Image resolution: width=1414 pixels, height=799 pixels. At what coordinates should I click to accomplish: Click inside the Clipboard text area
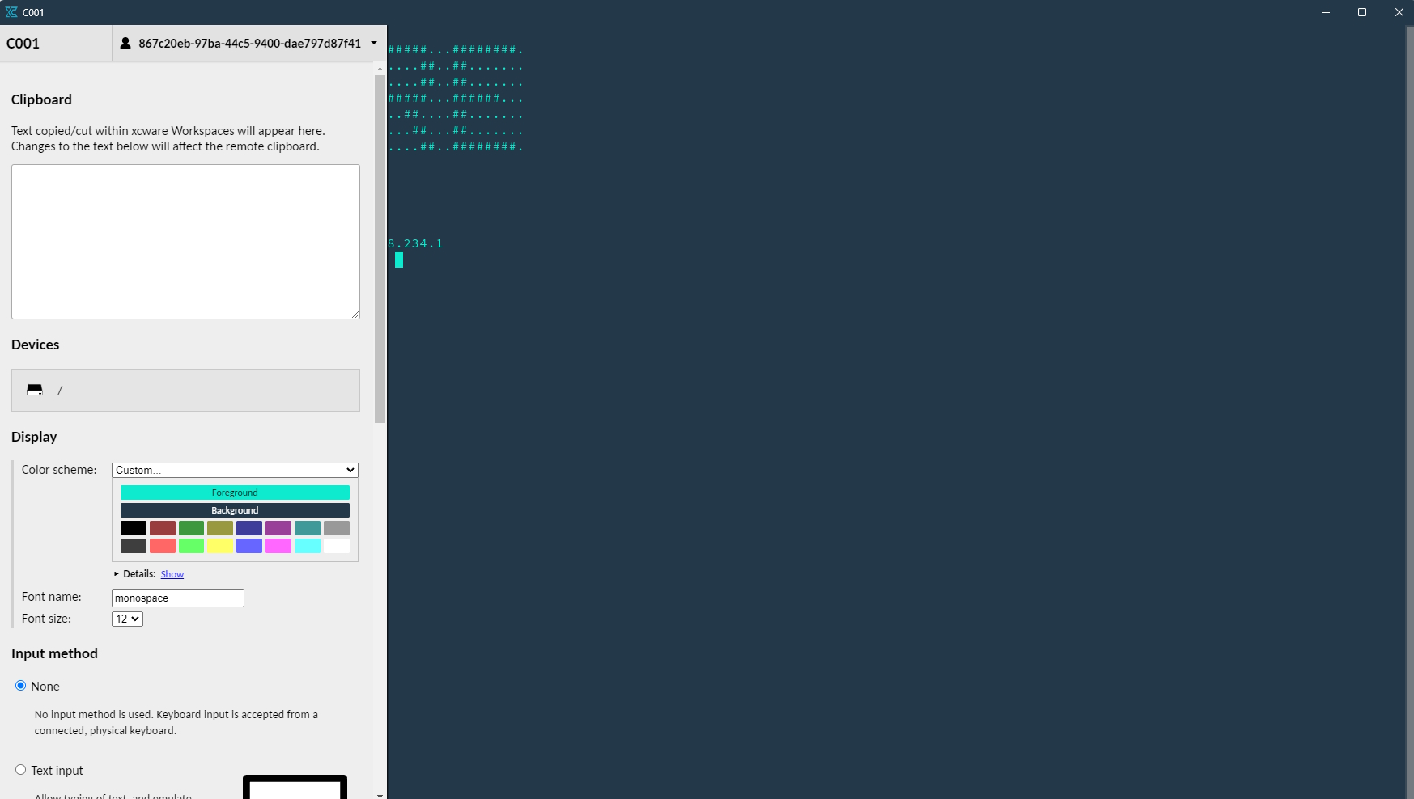tap(185, 241)
